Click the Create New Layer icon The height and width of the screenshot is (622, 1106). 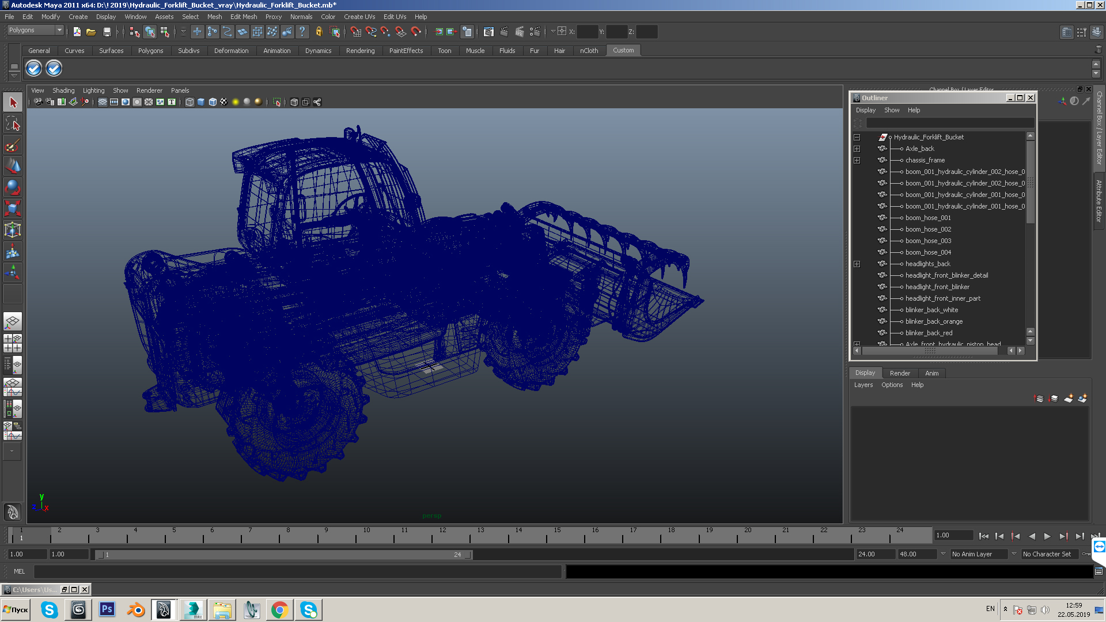[1069, 399]
